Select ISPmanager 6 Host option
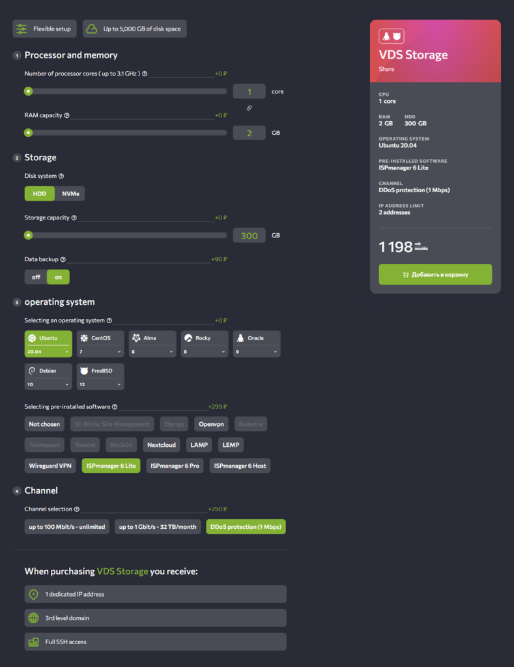Viewport: 514px width, 667px height. [x=240, y=466]
